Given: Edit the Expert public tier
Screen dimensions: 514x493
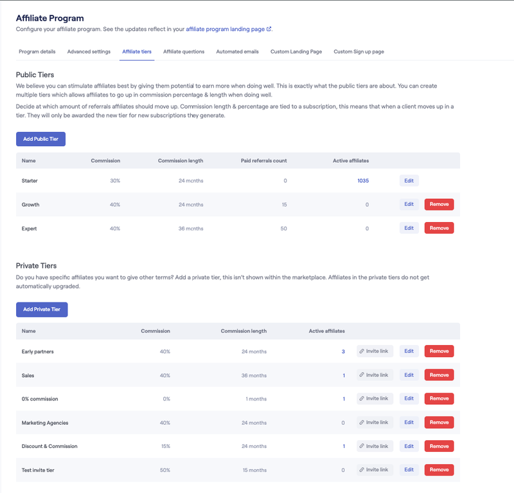Looking at the screenshot, I should click(409, 228).
